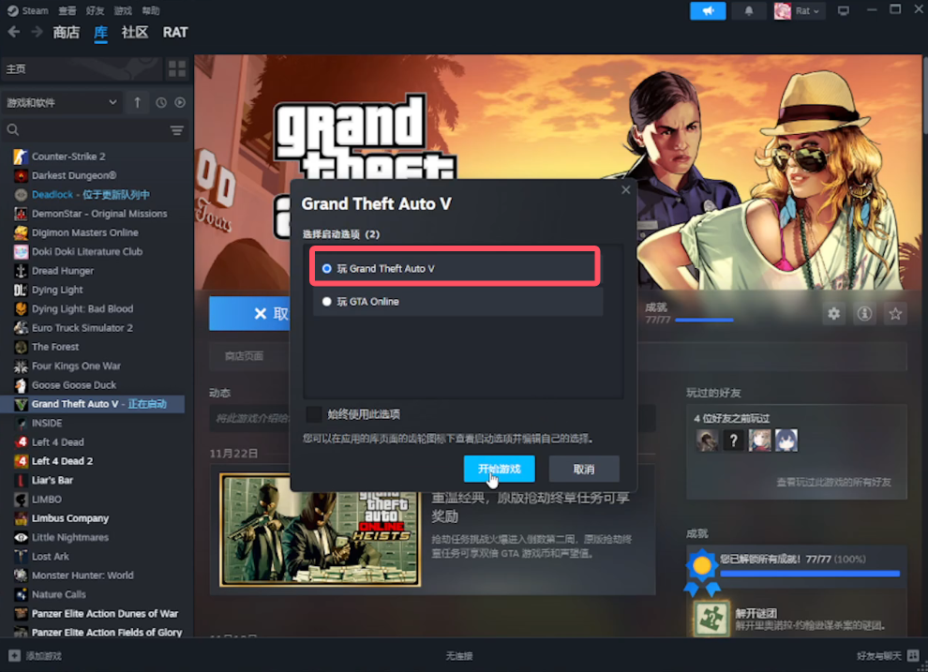Viewport: 928px width, 672px height.
Task: Switch to Big Picture mode monitor icon
Action: tap(844, 10)
